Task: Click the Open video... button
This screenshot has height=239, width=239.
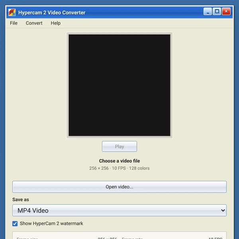Action: [x=119, y=187]
